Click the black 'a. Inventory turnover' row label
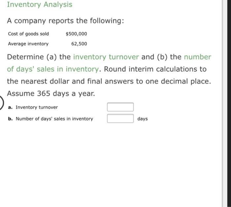Screen dimensions: 231x207 [x=33, y=107]
